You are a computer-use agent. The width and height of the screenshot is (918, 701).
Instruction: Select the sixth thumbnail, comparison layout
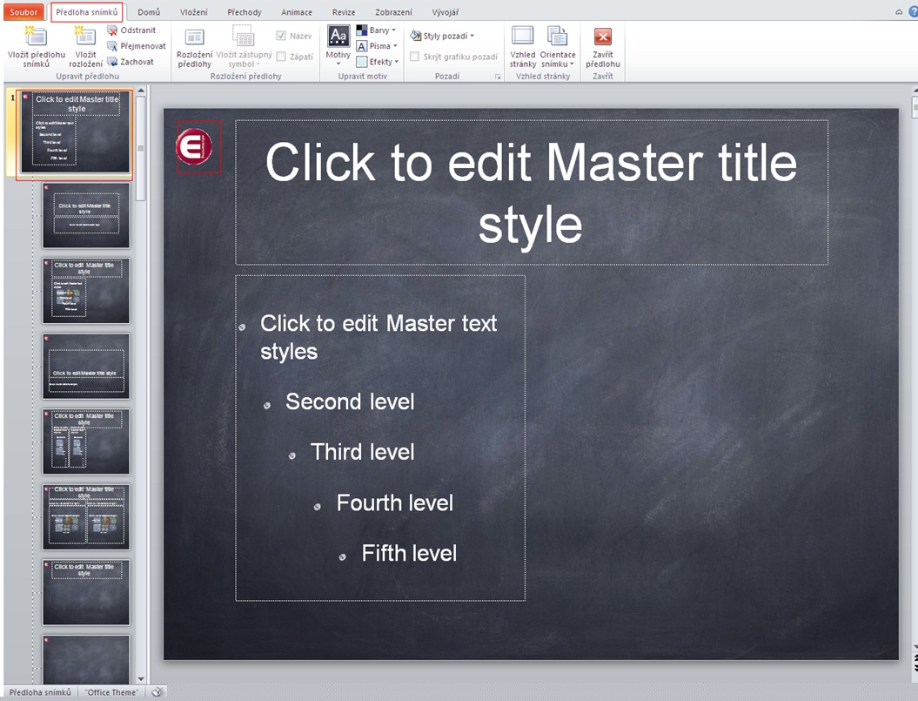pos(86,517)
